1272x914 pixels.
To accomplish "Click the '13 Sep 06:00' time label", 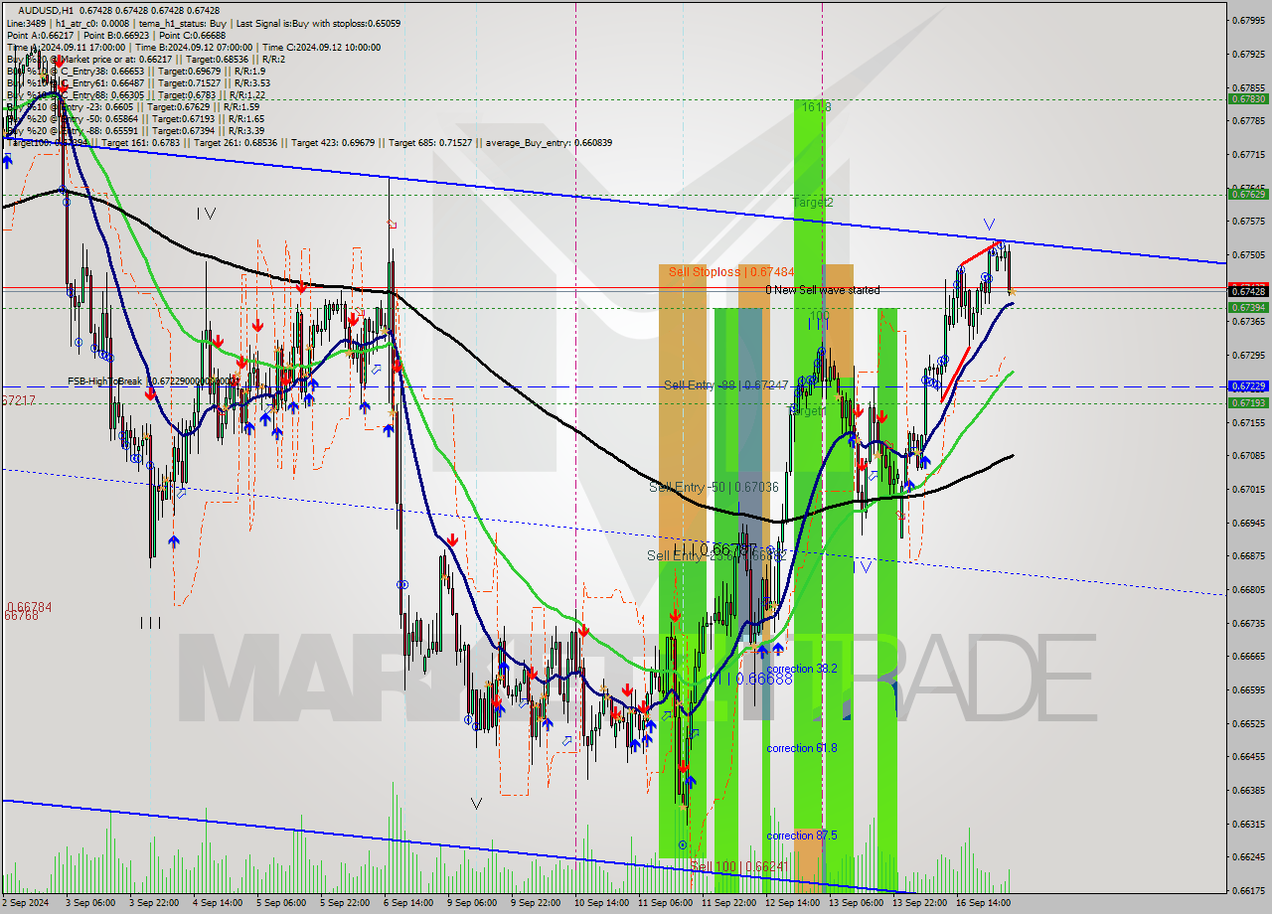I will point(856,903).
